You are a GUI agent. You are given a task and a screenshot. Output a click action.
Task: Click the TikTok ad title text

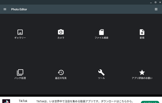23,101
